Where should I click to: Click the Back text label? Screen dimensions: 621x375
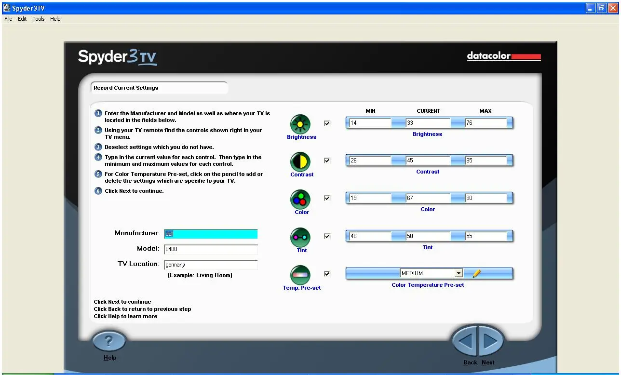470,362
